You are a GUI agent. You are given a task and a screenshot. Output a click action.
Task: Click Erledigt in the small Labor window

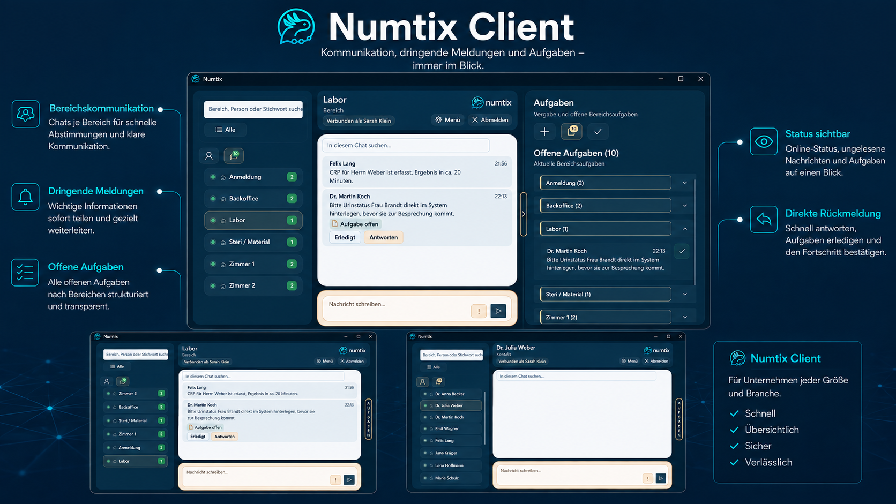[x=198, y=437]
